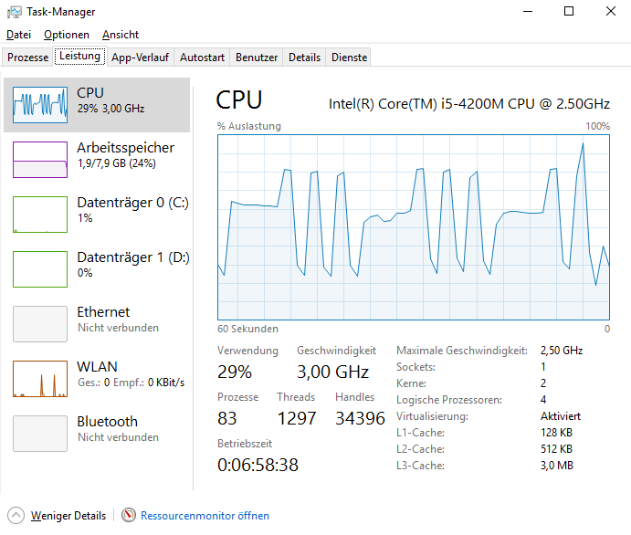Open the WLAN activity graph icon
The height and width of the screenshot is (535, 631).
click(40, 379)
